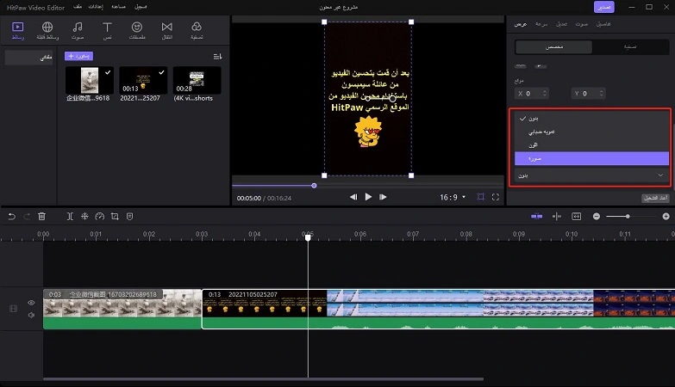Viewport: 675px width, 387px height.
Task: Delete the selected clip with trash icon
Action: [41, 217]
